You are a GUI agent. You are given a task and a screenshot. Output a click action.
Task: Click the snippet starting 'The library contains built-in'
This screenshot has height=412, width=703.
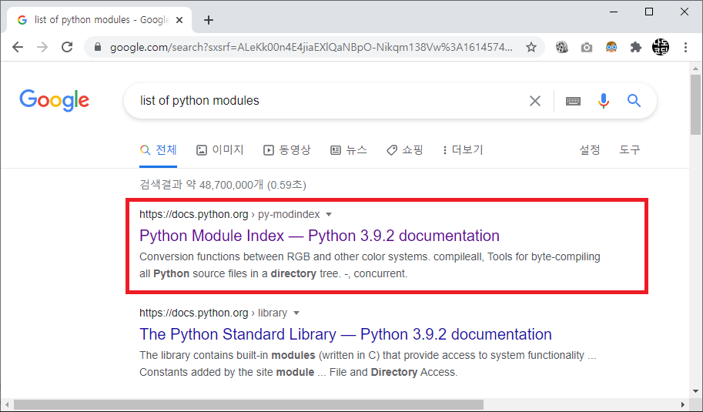tap(367, 363)
